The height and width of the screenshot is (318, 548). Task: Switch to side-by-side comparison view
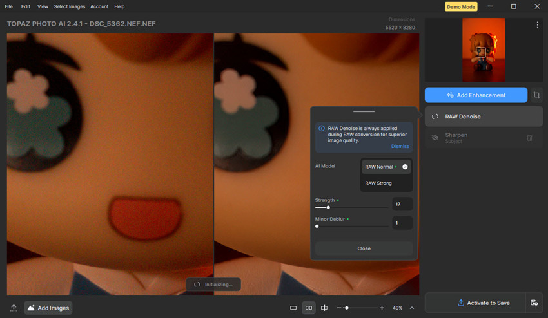(309, 308)
